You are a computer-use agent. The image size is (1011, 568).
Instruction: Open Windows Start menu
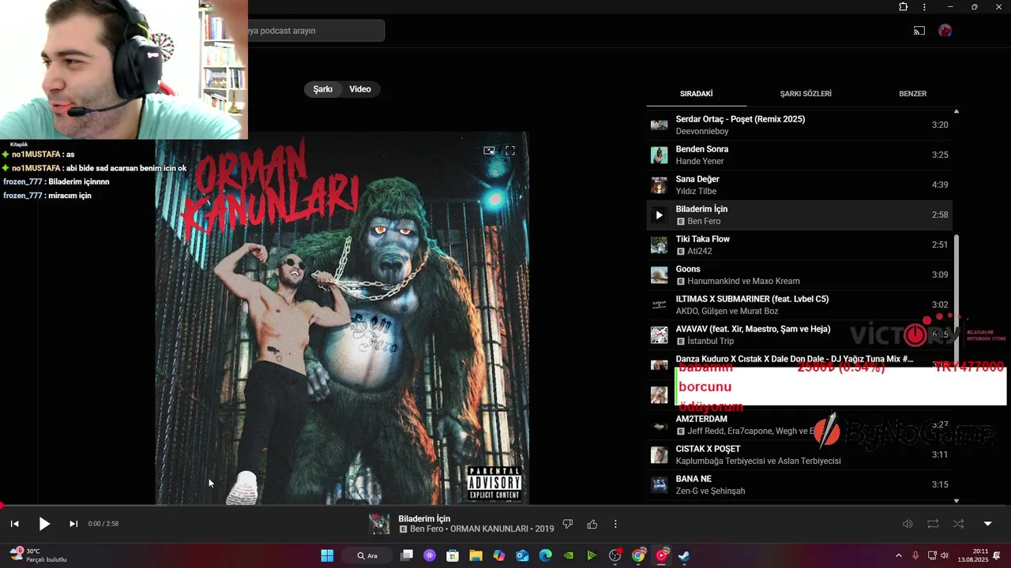pos(327,555)
